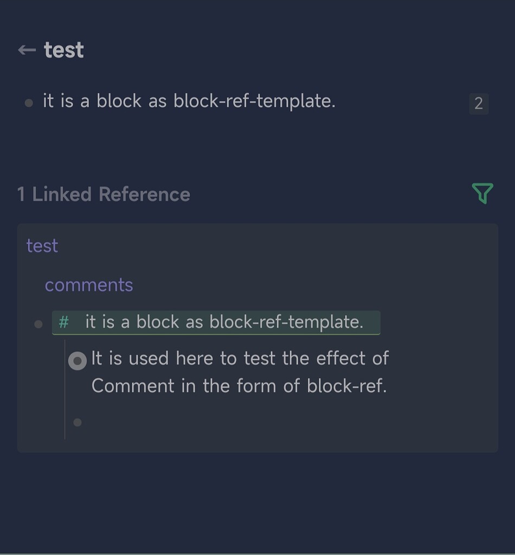Click bullet of top block-ref-template block
This screenshot has width=515, height=555.
[29, 103]
